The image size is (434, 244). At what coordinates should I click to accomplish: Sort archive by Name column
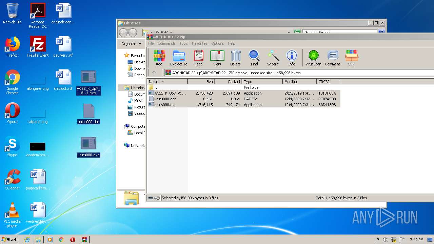167,82
